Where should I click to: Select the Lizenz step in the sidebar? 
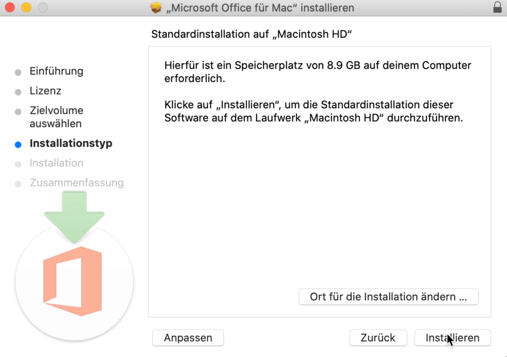click(46, 91)
